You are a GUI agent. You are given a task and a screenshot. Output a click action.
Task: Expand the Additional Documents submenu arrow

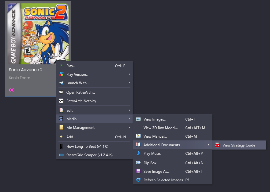tap(208, 145)
